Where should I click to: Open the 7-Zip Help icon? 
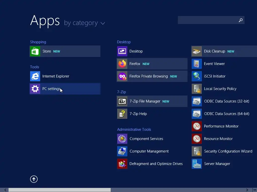(122, 114)
